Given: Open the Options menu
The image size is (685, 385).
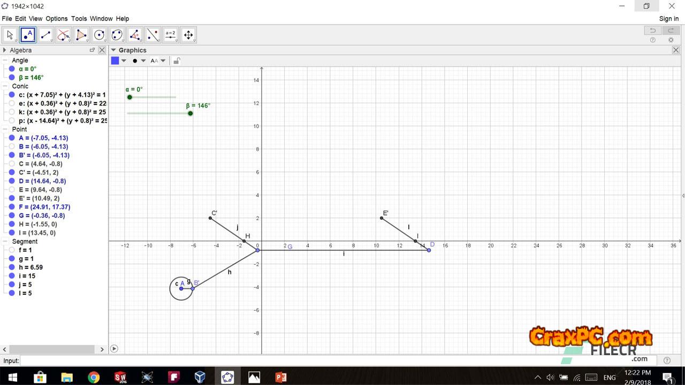Looking at the screenshot, I should [x=56, y=19].
